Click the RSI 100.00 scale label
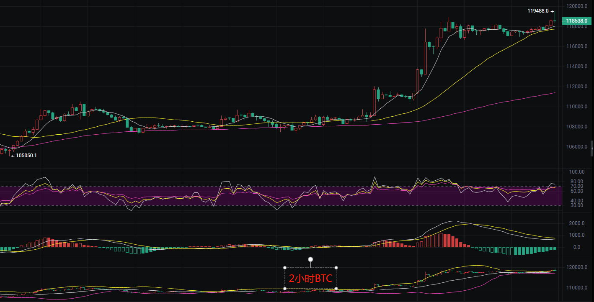 tap(576, 172)
